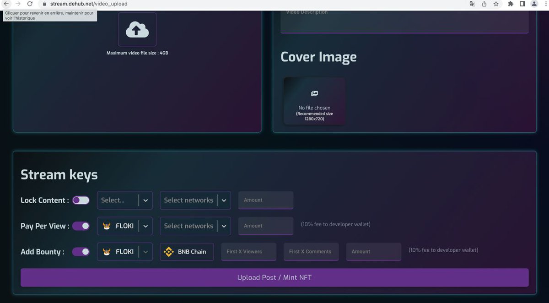Image resolution: width=549 pixels, height=303 pixels.
Task: Disable the Add Bounty toggle
Action: click(81, 251)
